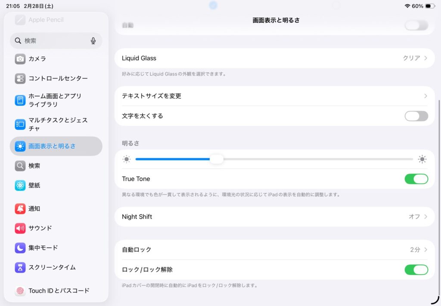Expand Night Shift settings chevron
441x306 pixels.
tap(425, 217)
